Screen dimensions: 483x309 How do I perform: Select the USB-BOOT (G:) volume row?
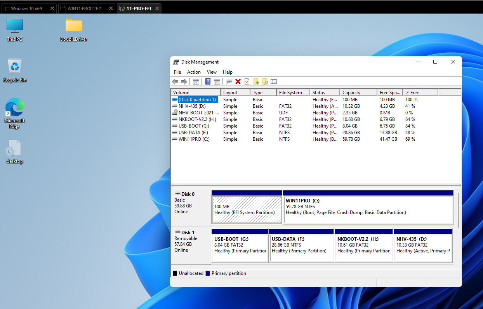[x=316, y=126]
